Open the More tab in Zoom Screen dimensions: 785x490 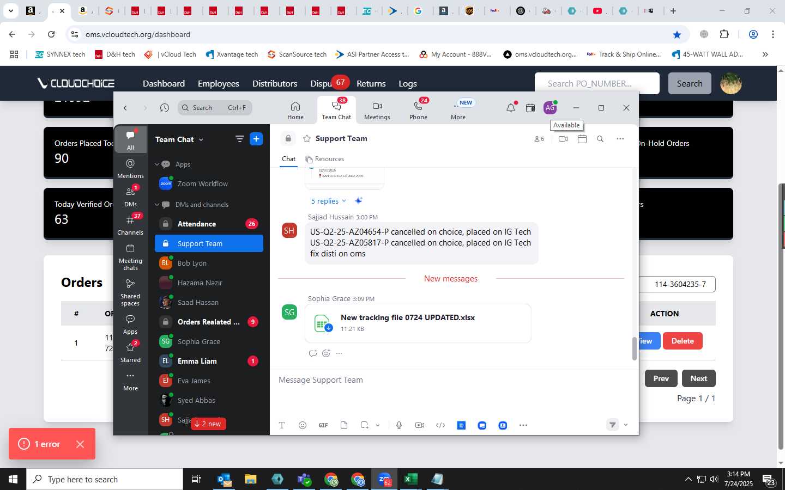click(458, 111)
